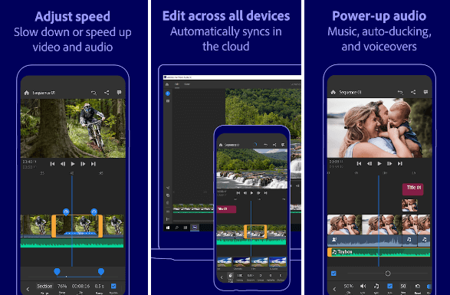Click the scissors split icon in desktop sidebar
Viewport: 450px width, 295px height.
(x=168, y=188)
